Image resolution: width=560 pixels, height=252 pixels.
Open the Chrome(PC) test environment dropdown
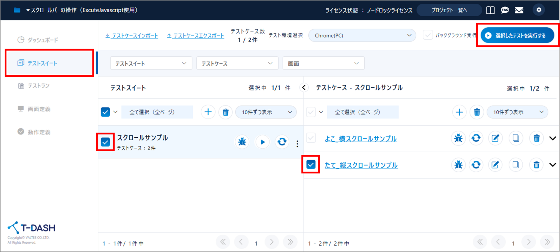click(x=362, y=36)
